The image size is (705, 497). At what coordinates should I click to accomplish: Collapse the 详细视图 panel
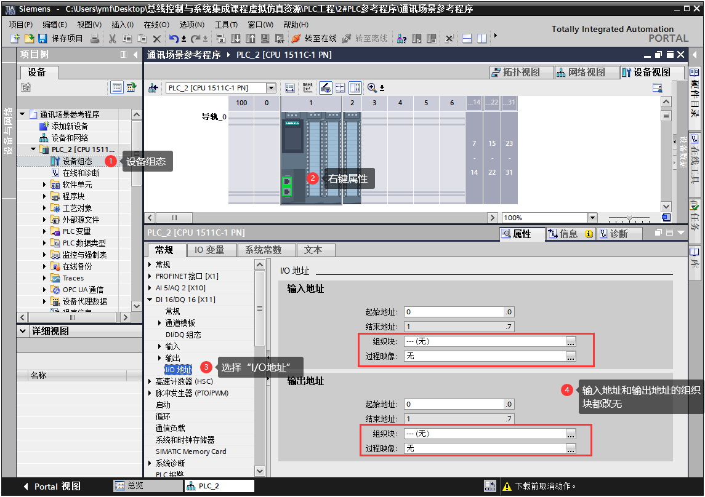point(23,331)
